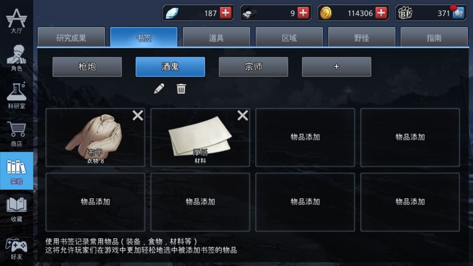Click the pencil edit bookmark icon
Viewport: 473px width, 266px height.
159,88
